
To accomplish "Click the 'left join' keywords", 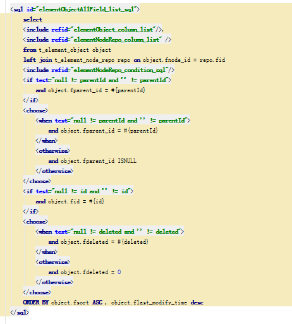I will point(37,60).
